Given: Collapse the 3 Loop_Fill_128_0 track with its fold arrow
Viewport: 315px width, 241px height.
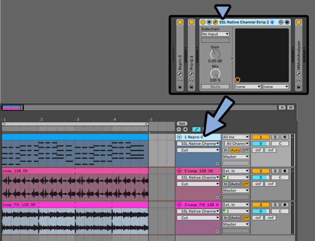Looking at the screenshot, I should [x=179, y=204].
